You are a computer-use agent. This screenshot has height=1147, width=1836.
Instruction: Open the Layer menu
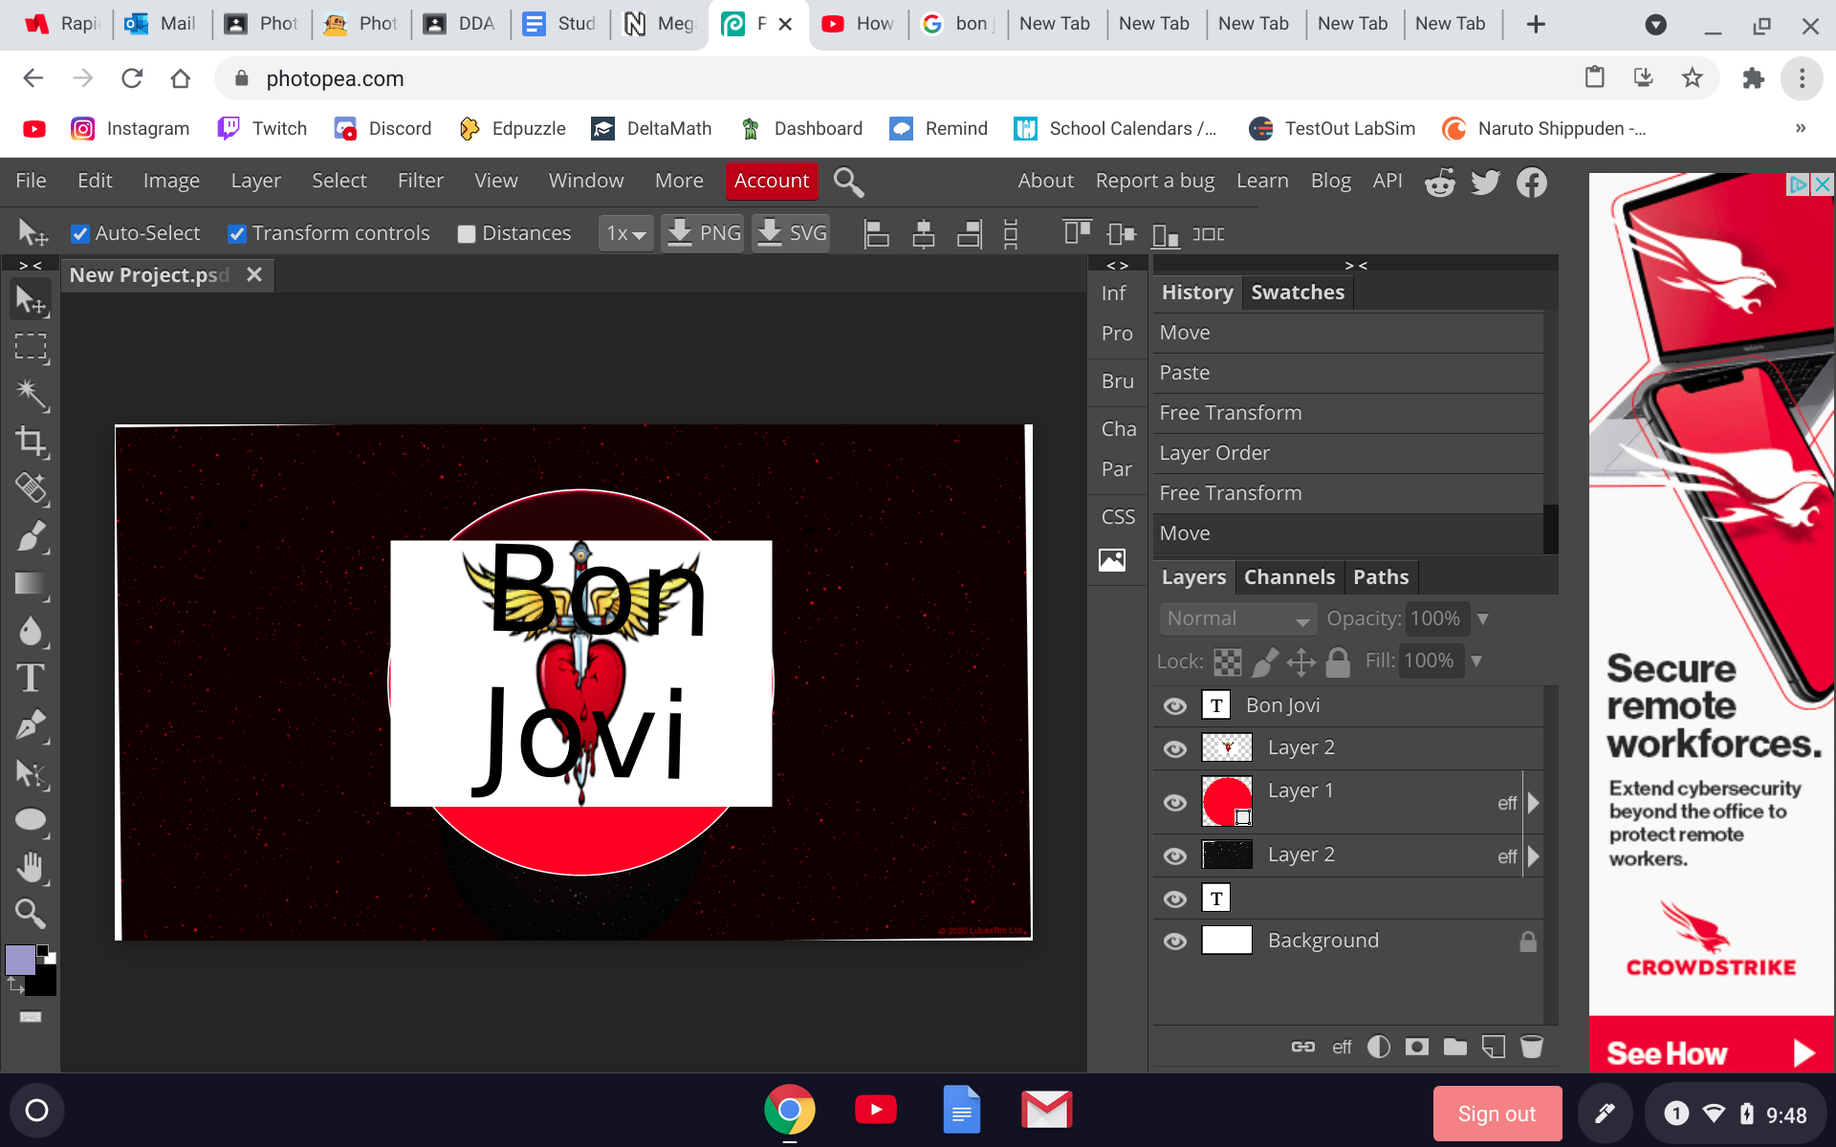[255, 181]
